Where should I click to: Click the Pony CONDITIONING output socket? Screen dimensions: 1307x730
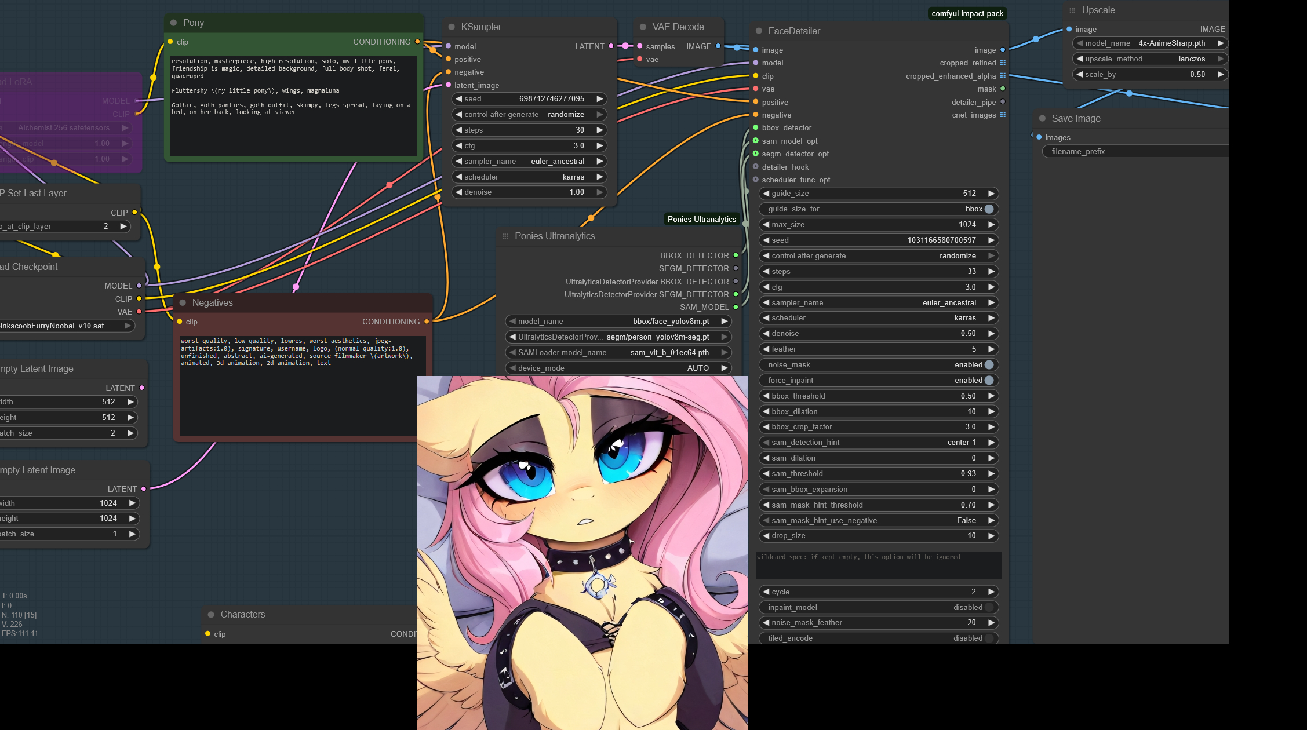(x=417, y=42)
